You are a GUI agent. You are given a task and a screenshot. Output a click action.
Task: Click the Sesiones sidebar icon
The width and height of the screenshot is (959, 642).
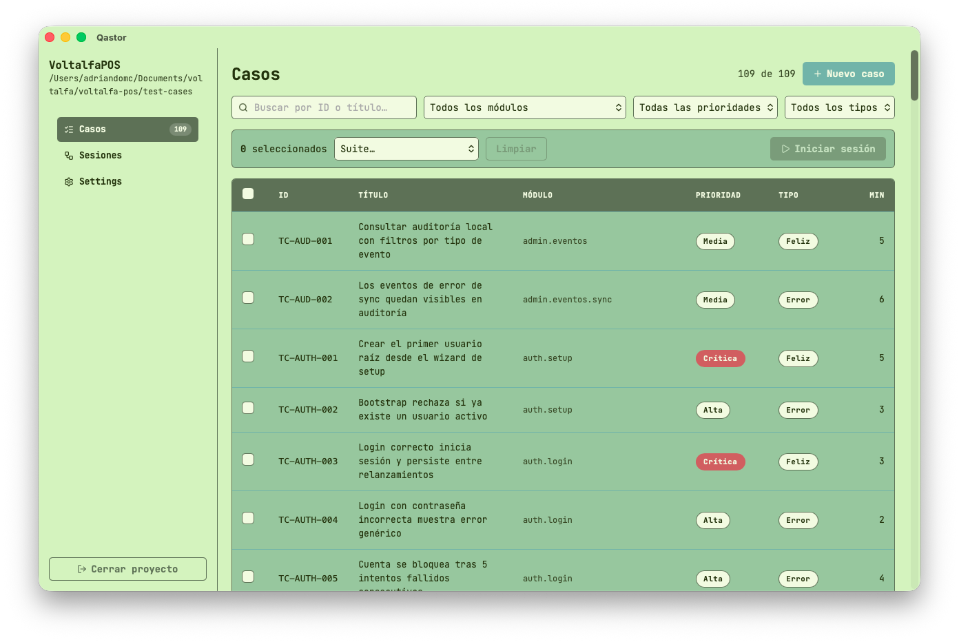point(69,156)
